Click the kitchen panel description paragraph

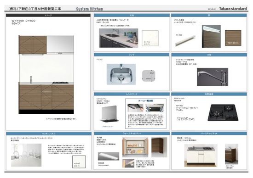tap(66, 150)
